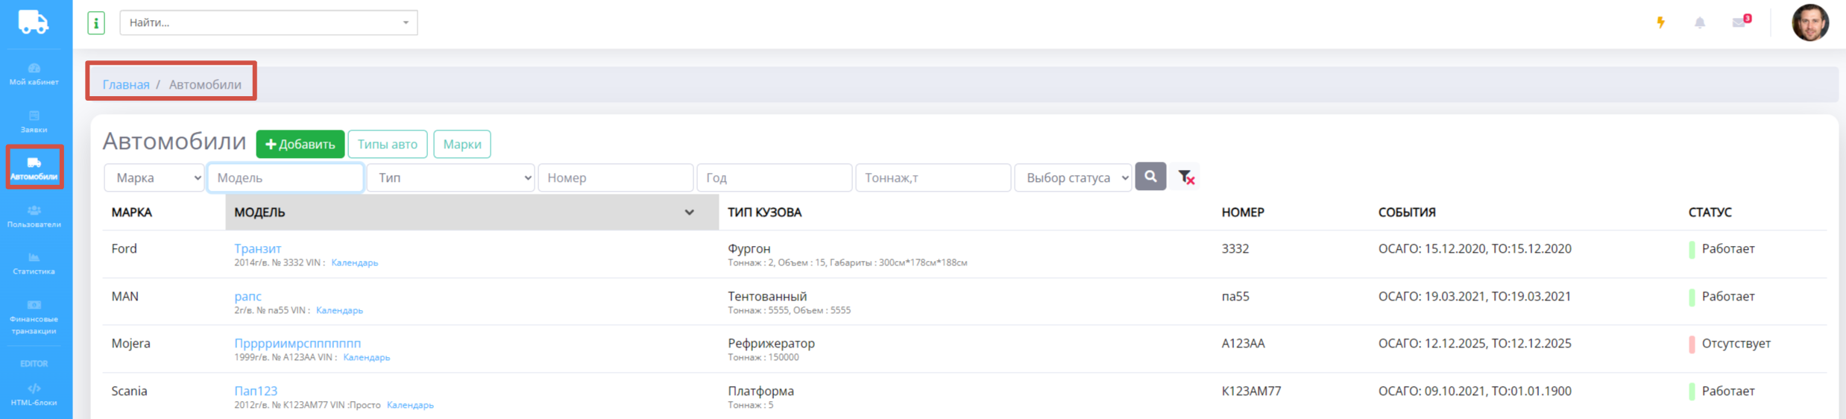Go to Заявки in the sidebar
1846x419 pixels.
34,122
